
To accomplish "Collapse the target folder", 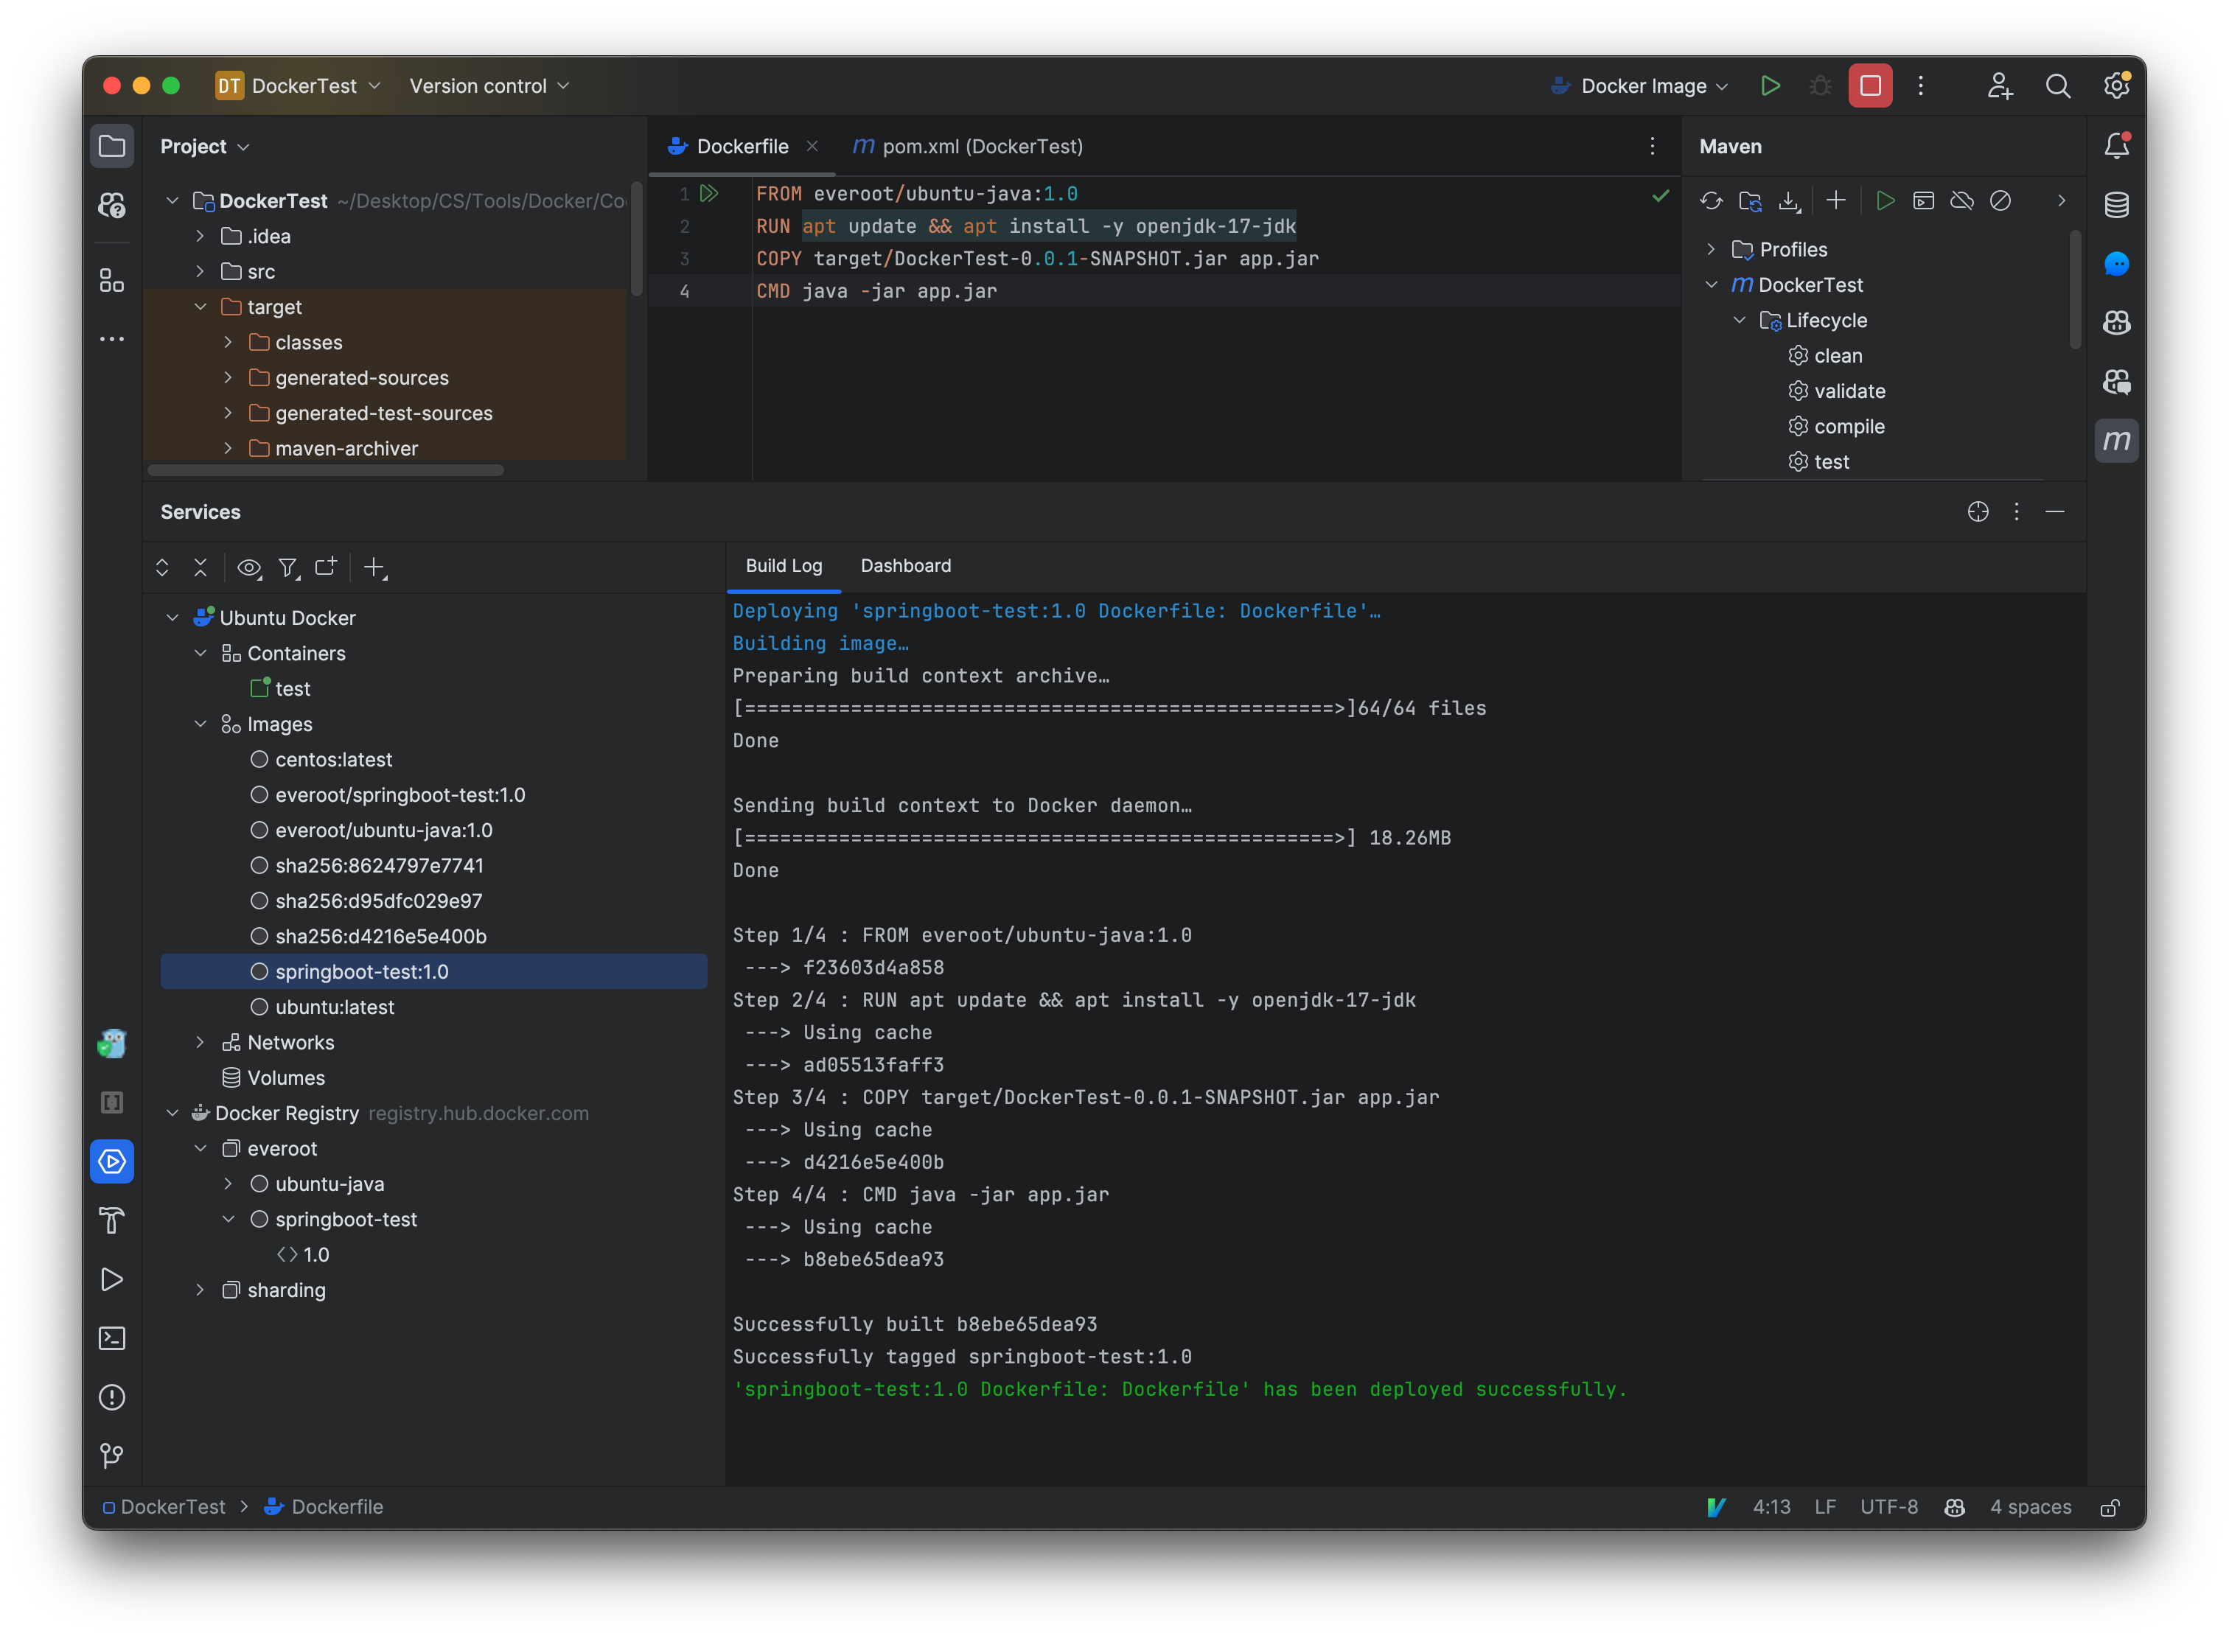I will (200, 307).
